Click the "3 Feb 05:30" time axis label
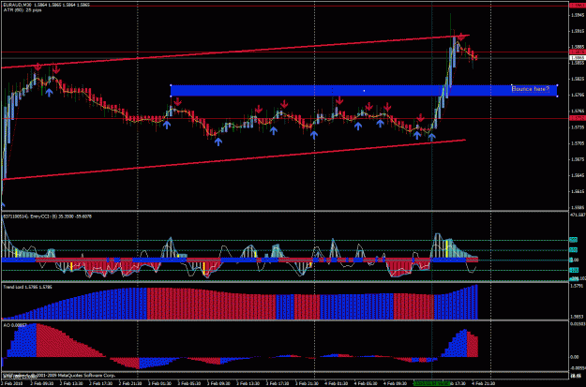 (189, 383)
